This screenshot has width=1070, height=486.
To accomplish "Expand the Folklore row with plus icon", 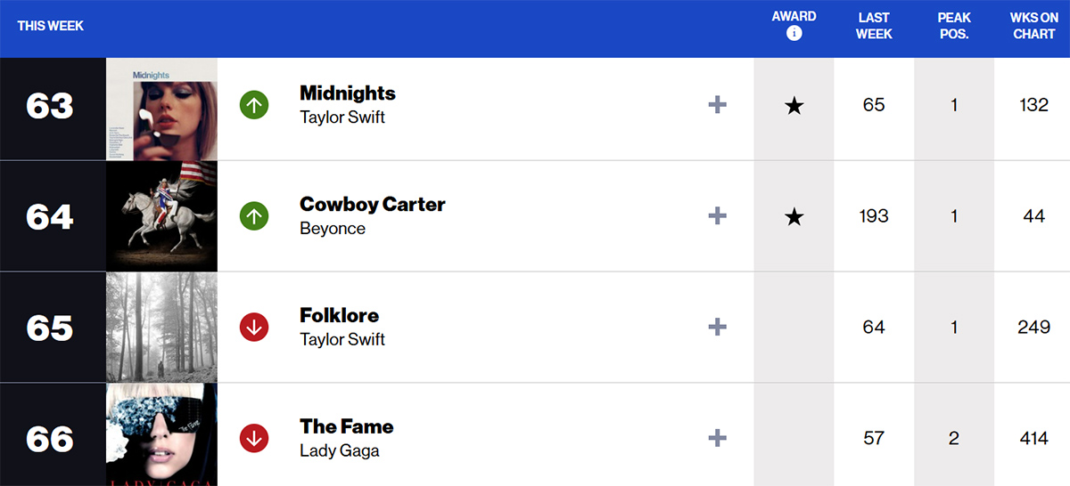I will (717, 327).
